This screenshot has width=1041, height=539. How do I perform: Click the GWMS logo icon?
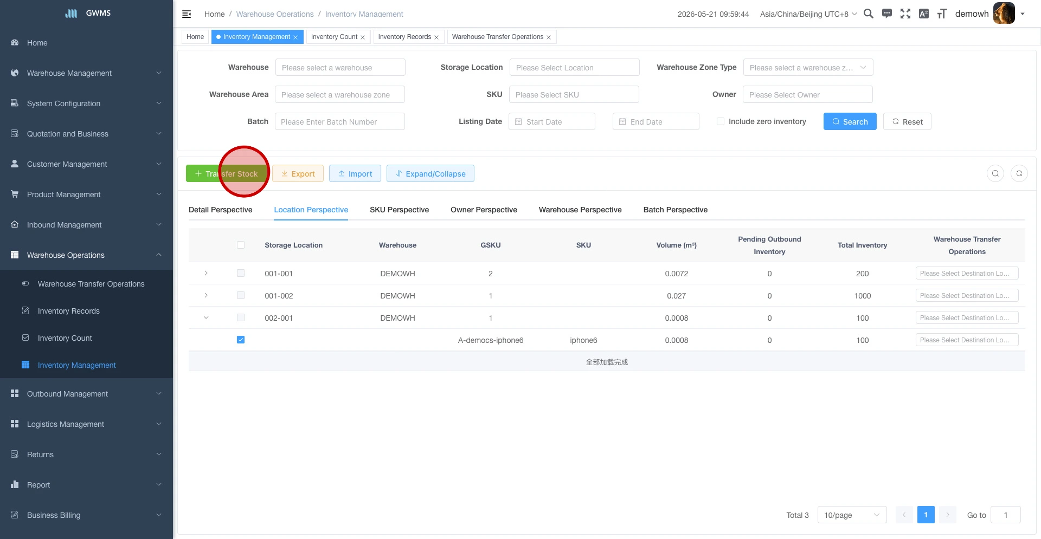[71, 13]
